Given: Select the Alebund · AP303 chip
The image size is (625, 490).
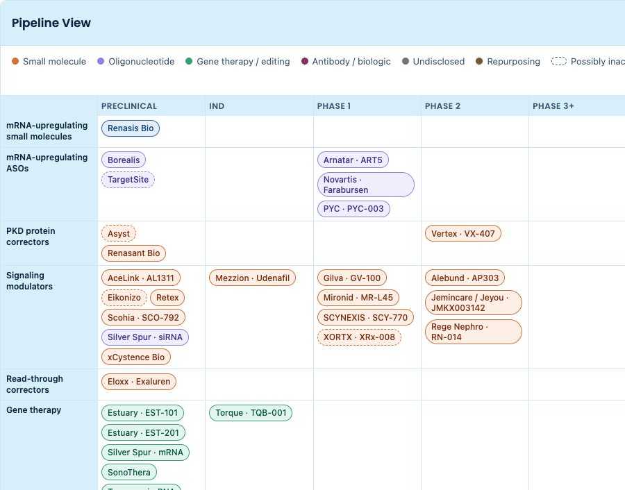Looking at the screenshot, I should pyautogui.click(x=465, y=278).
